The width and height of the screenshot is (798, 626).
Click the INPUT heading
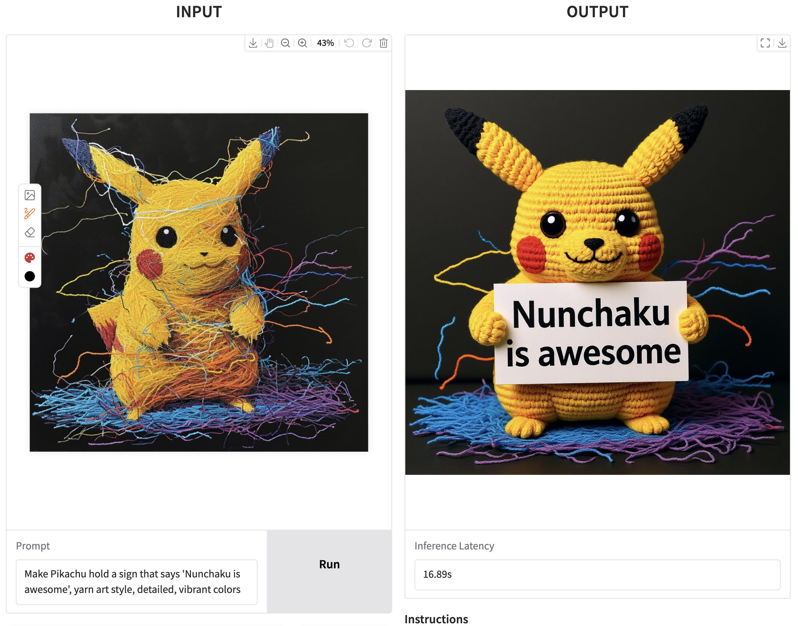click(199, 12)
